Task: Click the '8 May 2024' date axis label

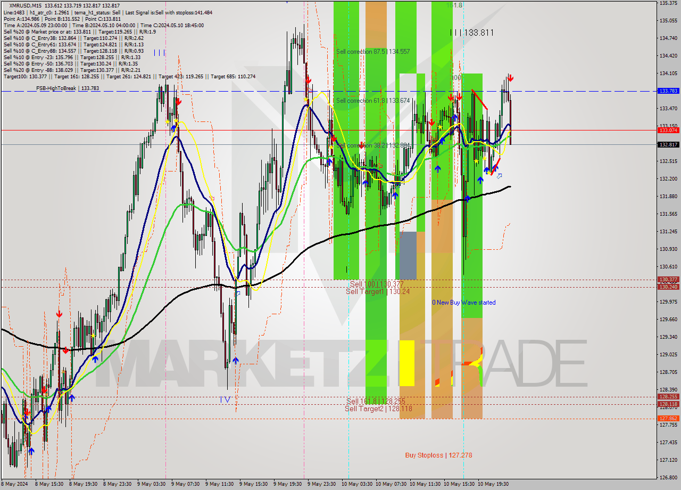Action: pyautogui.click(x=15, y=484)
